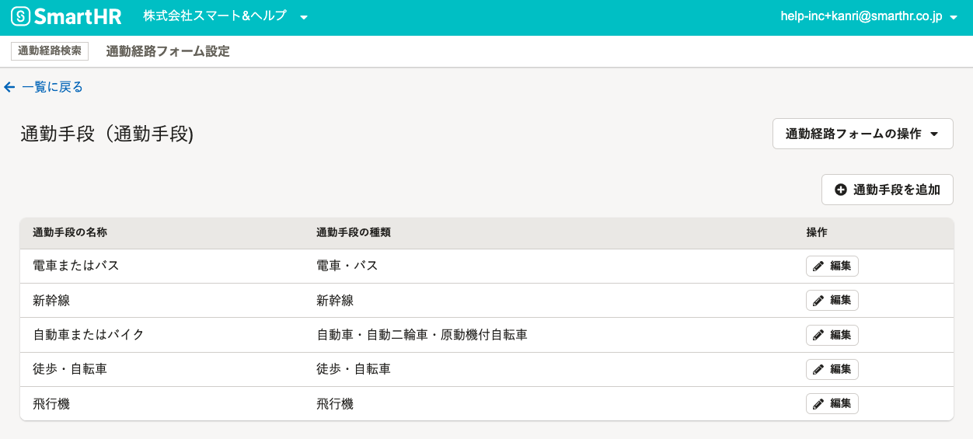Click the back arrow icon beside 一覧に戻る
The height and width of the screenshot is (439, 973).
pyautogui.click(x=9, y=87)
